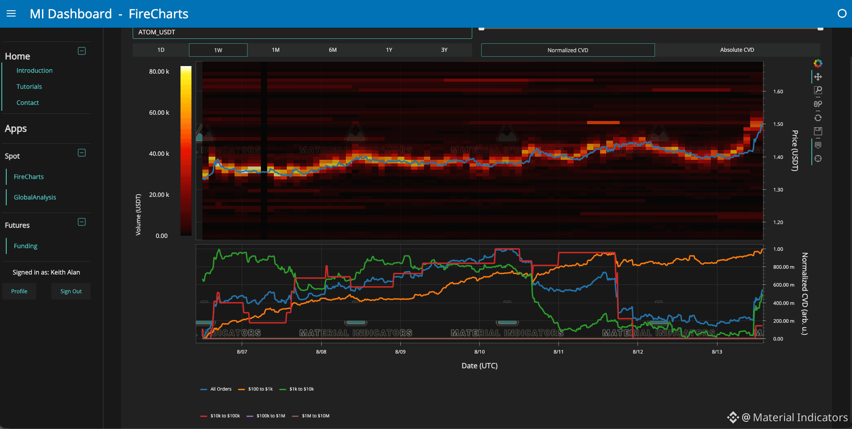Click the Save chart icon
The image size is (852, 429).
click(818, 131)
